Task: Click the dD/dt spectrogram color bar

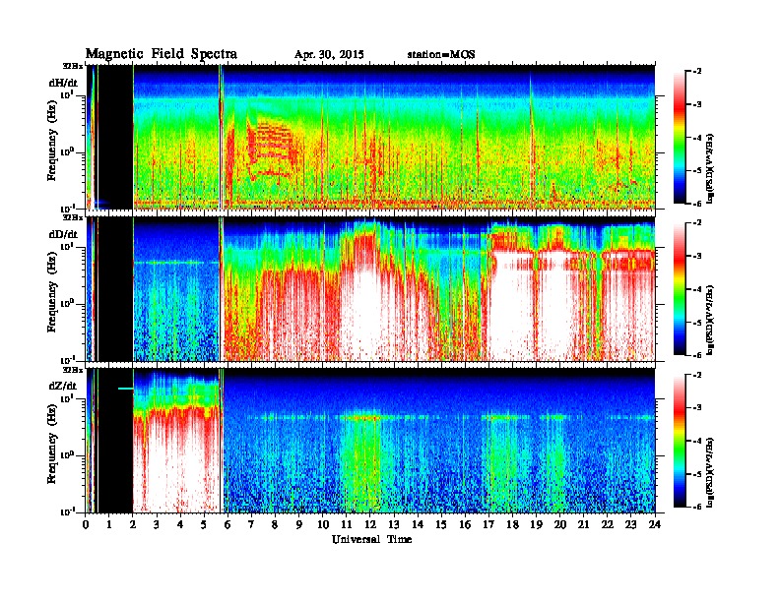Action: [x=680, y=289]
